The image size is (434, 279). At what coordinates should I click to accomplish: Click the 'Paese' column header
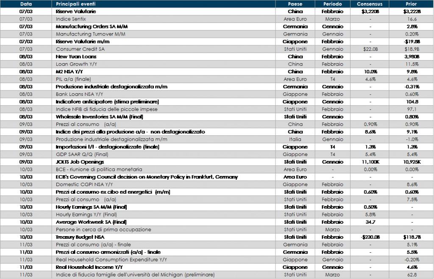[295, 4]
